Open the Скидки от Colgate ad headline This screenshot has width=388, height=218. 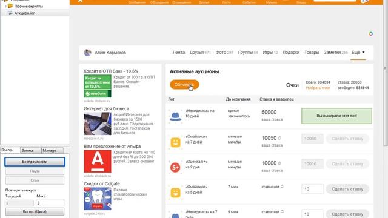(102, 184)
